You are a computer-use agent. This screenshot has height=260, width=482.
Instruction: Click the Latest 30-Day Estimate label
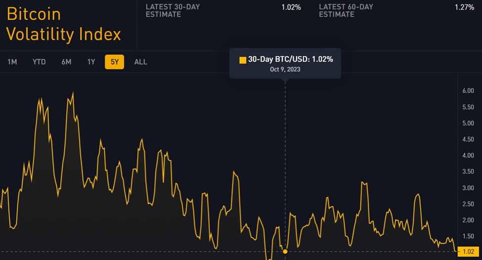pos(173,10)
